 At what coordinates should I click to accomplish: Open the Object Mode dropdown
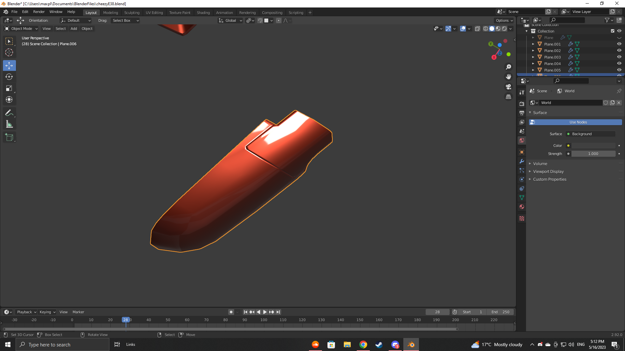coord(21,29)
